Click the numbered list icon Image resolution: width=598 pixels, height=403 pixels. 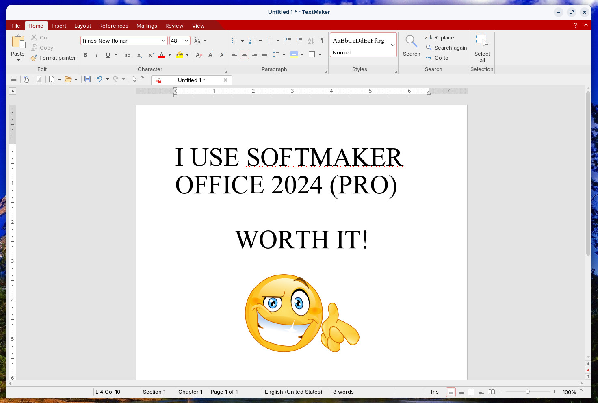(252, 41)
